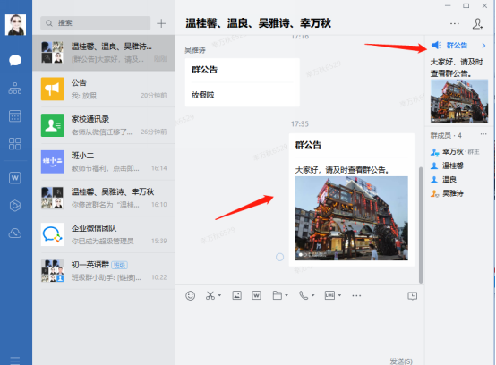
Task: Open the 温桂馨、温良、吴雅诗 conversation
Action: click(x=104, y=53)
